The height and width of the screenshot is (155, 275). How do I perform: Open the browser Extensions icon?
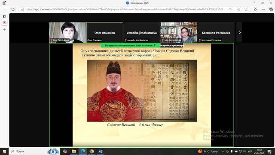(x=256, y=9)
